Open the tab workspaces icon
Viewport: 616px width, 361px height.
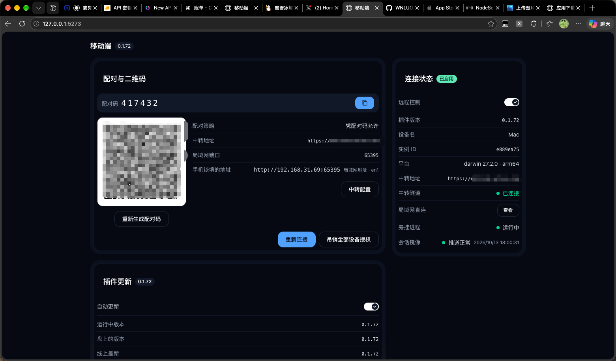tap(53, 8)
